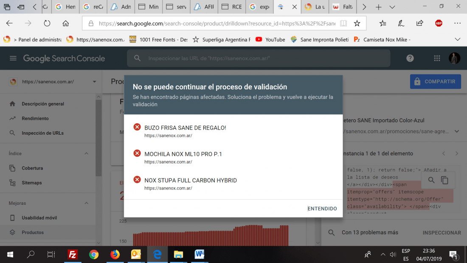Open the Edge favorites hub icon
Image resolution: width=467 pixels, height=263 pixels.
[383, 23]
